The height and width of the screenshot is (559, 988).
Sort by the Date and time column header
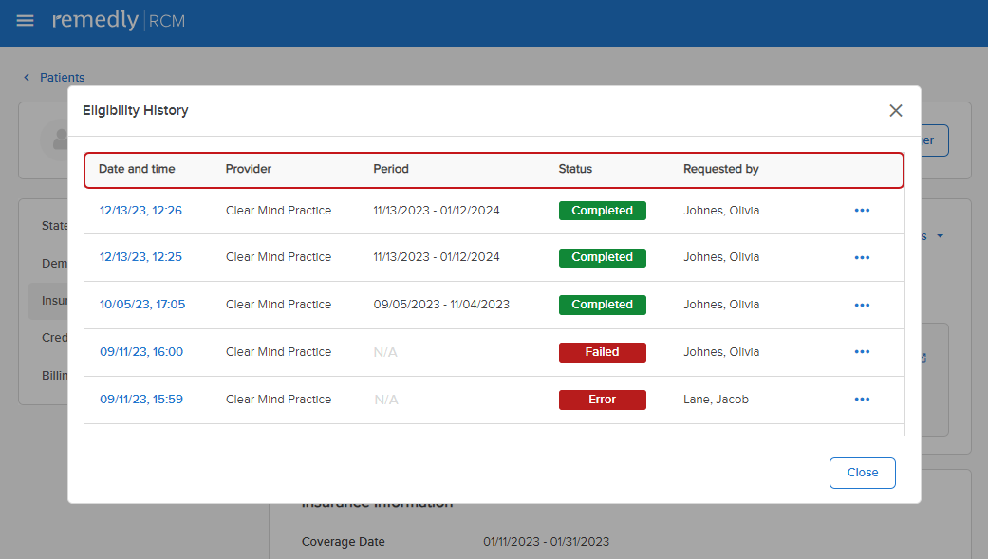[x=137, y=169]
